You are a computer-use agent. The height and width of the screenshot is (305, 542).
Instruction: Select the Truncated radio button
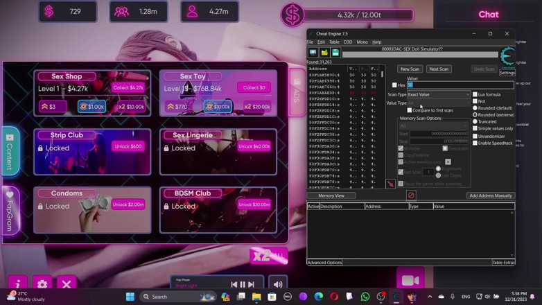[x=475, y=121]
